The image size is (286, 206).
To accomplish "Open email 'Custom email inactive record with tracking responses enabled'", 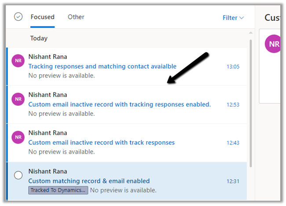I will (x=119, y=104).
